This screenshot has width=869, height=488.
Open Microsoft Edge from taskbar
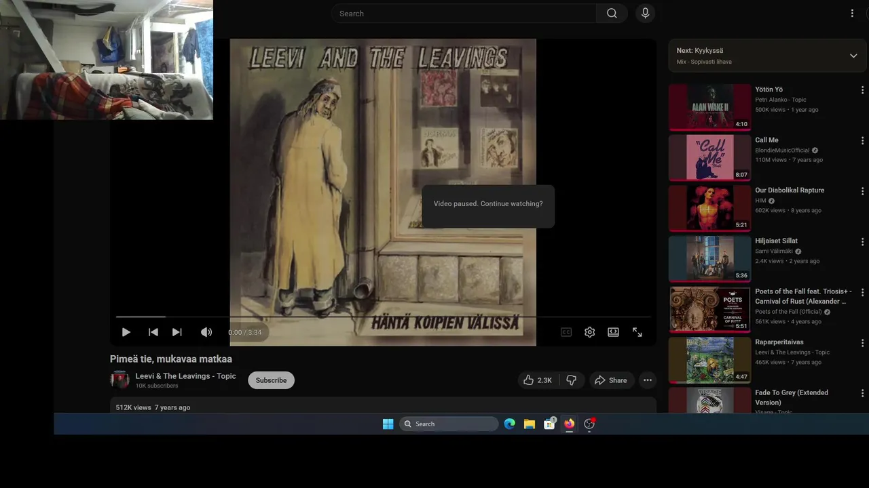coord(510,424)
